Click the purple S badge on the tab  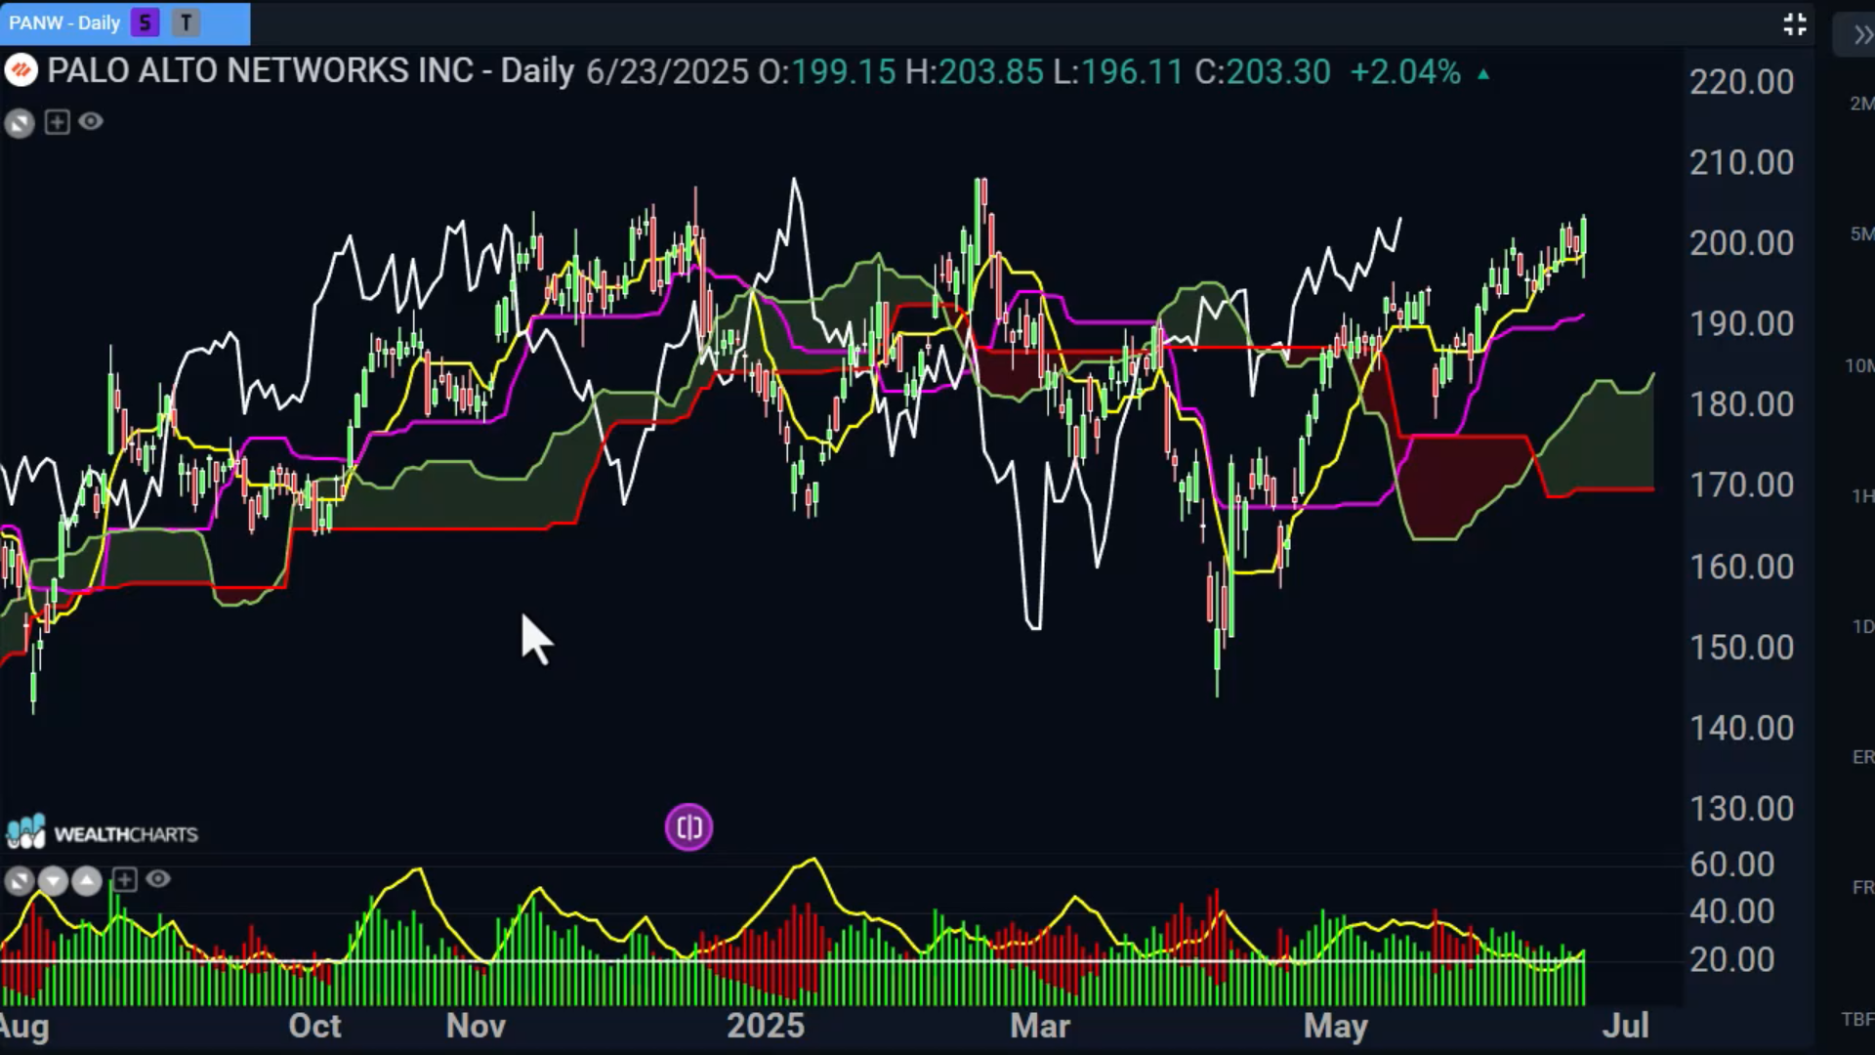[146, 22]
